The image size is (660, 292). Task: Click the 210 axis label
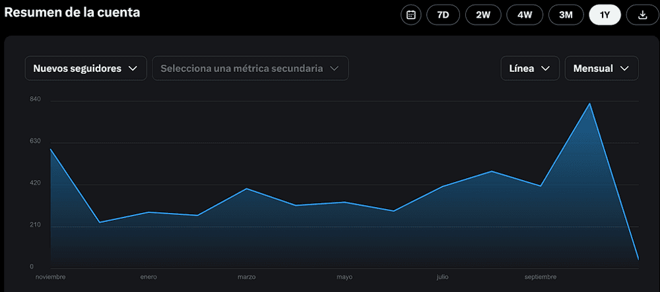(x=35, y=225)
